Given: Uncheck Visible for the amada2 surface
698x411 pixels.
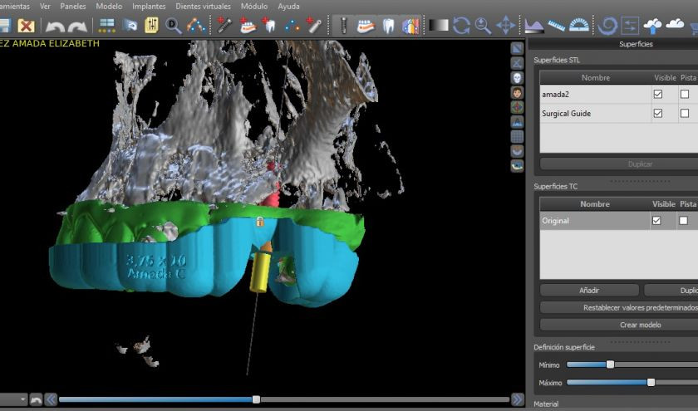Looking at the screenshot, I should [658, 95].
